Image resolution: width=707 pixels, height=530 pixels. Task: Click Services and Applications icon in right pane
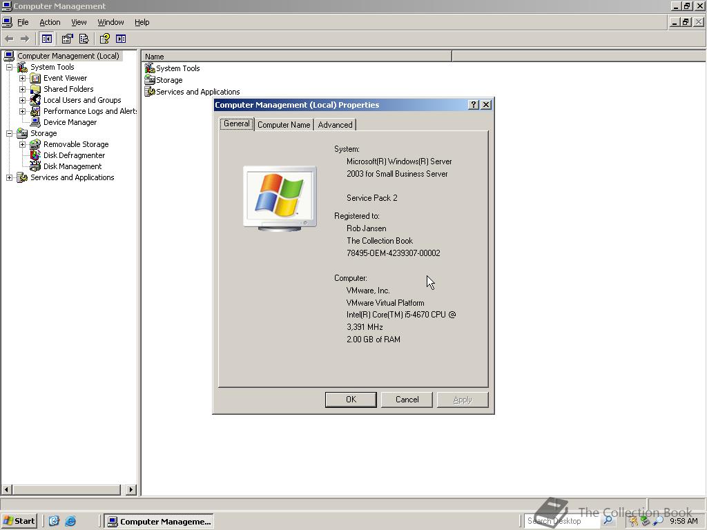tap(150, 92)
